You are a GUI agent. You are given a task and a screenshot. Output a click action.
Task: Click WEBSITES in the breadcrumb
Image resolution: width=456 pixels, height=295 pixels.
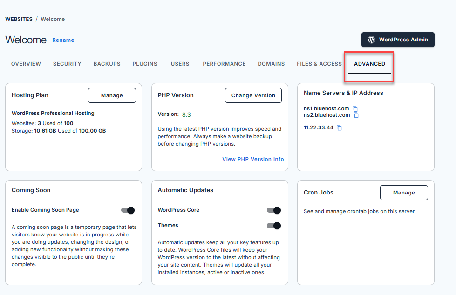coord(19,19)
